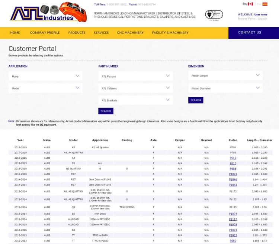This screenshot has height=244, width=279.
Task: Open piston link P669
Action: [233, 241]
